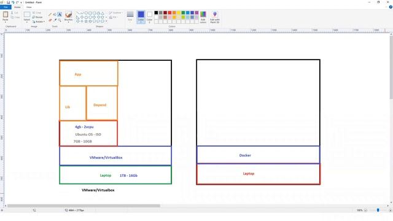Screen dimensions: 393x221
Task: Open the Select dropdown arrow
Action: [x=27, y=22]
